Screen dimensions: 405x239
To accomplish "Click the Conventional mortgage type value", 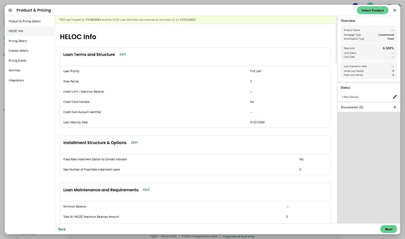I will click(386, 35).
